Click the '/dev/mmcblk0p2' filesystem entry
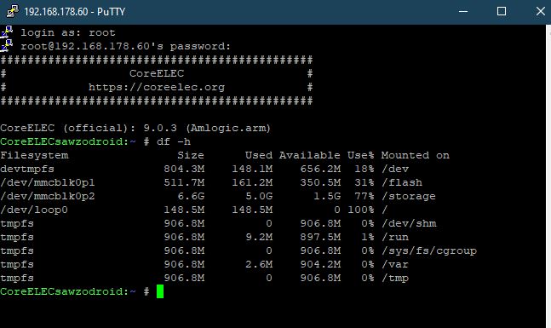Screen dimensions: 551x328 click(x=48, y=196)
